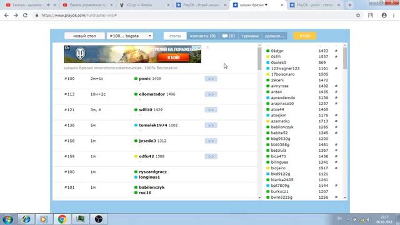Join table #159 with edfu42

click(211, 156)
